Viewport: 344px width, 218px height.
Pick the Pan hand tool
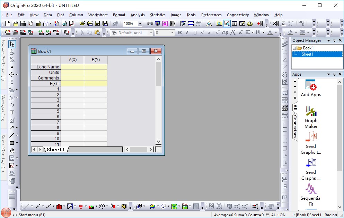[x=12, y=151]
